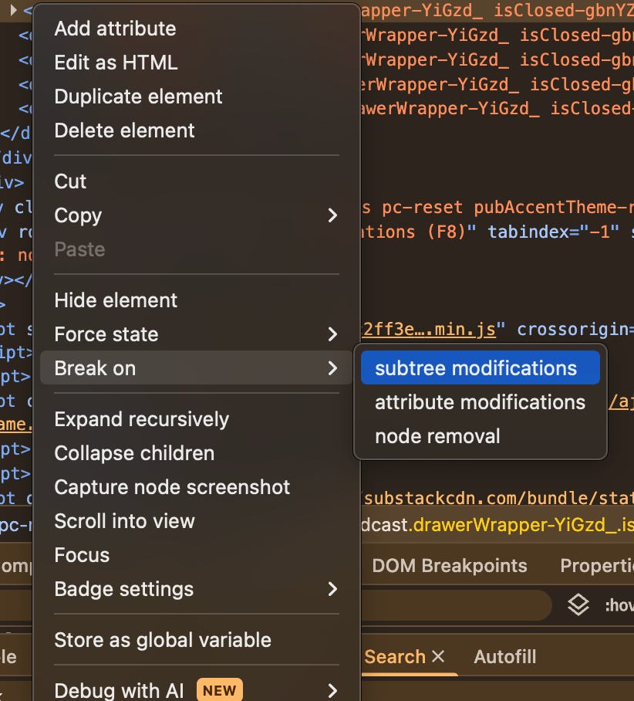Click Capture node screenshot
The image size is (634, 701).
pos(196,487)
